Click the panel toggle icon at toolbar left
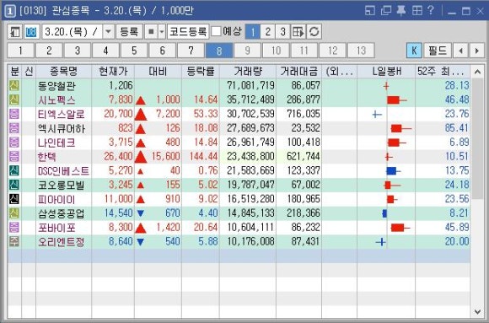Screen dimensions: 489x323 (x=15, y=32)
